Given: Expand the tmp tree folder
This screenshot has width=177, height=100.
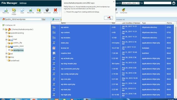Looking at the screenshot, I should tap(6, 57).
